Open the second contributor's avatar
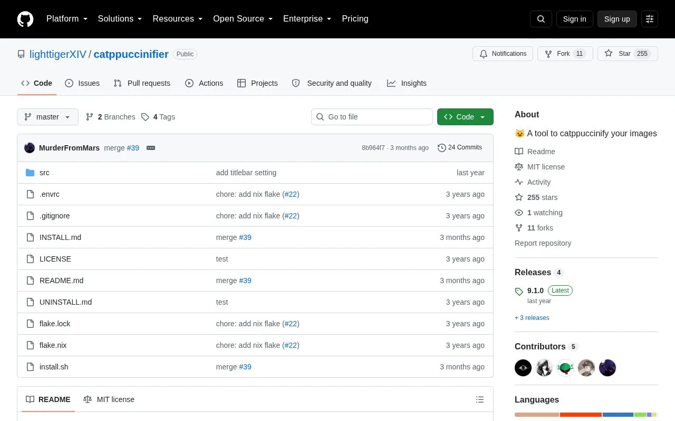Viewport: 675px width, 421px height. pyautogui.click(x=544, y=368)
